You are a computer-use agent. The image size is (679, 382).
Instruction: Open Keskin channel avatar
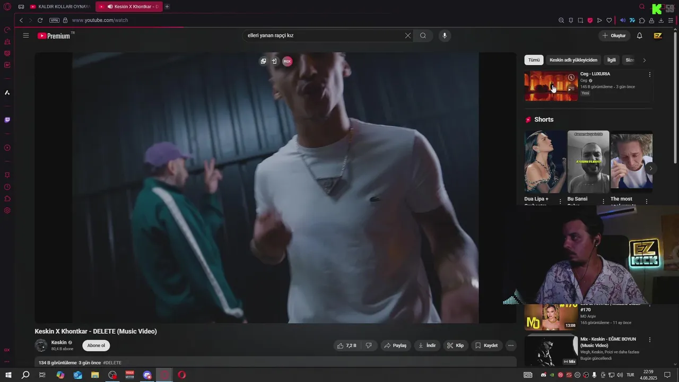click(41, 345)
